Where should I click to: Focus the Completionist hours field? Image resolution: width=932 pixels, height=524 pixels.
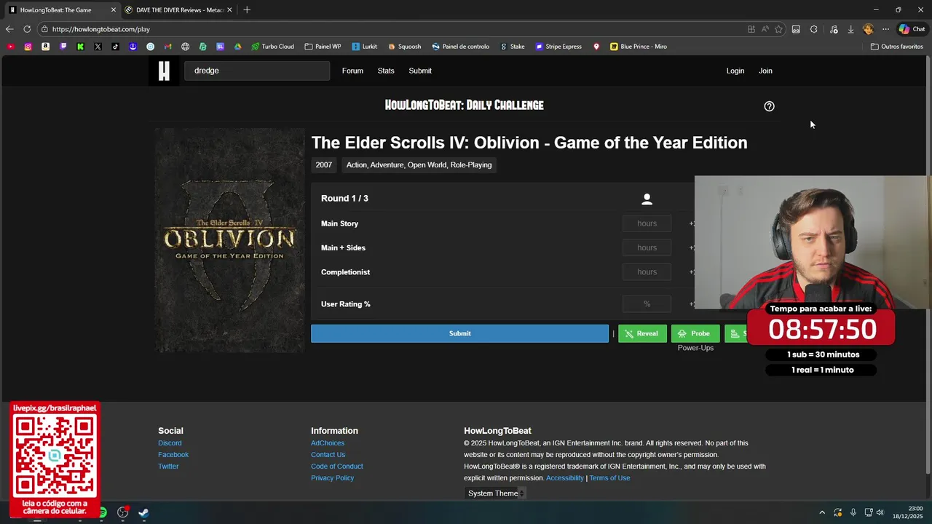pos(647,272)
